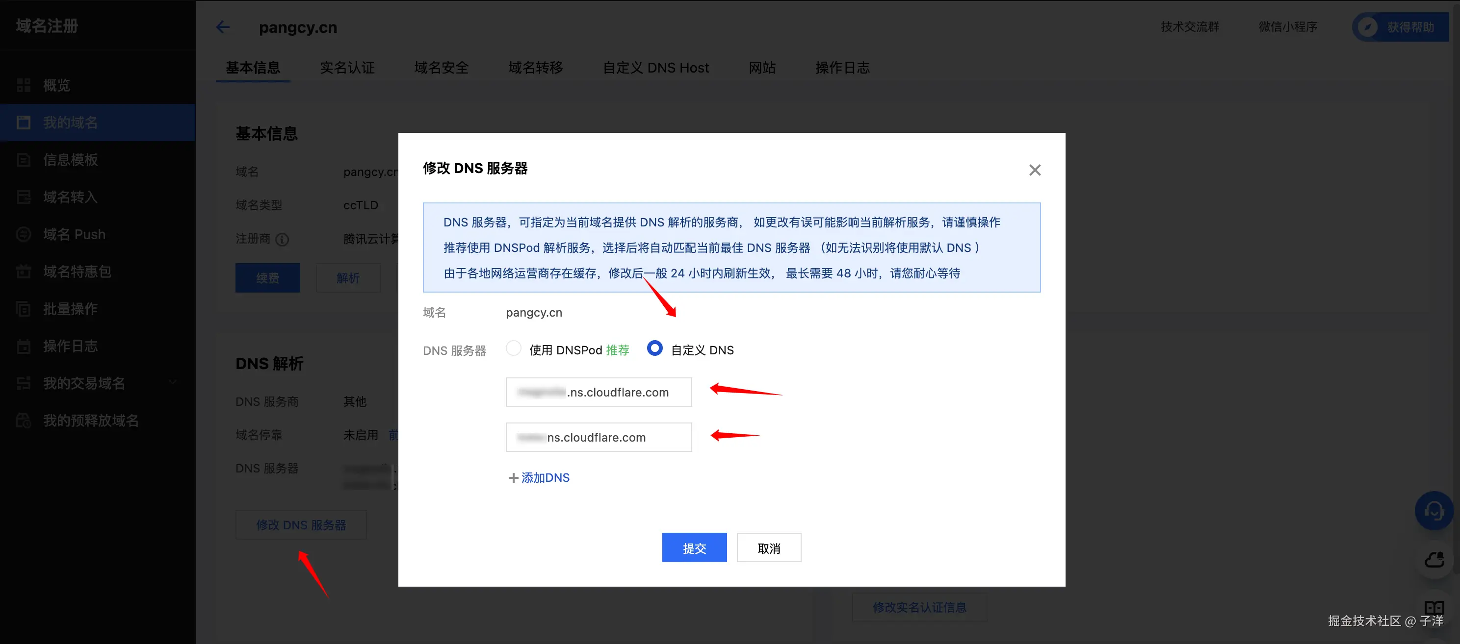Click the cloud icon floating button
The width and height of the screenshot is (1460, 644).
click(1434, 560)
